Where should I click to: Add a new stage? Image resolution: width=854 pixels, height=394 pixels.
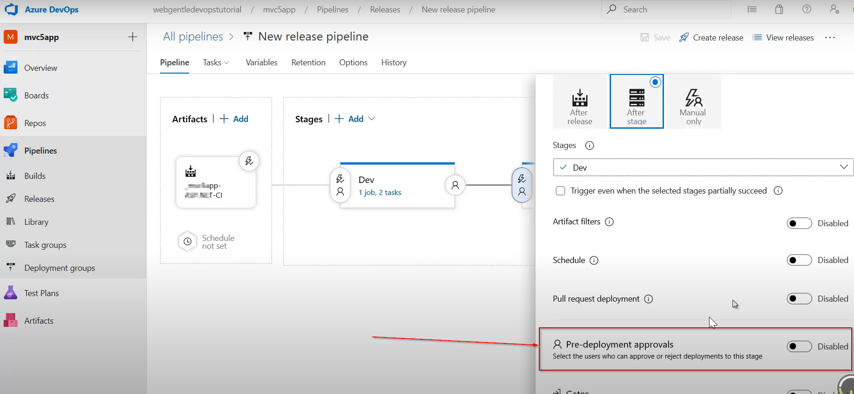tap(349, 119)
